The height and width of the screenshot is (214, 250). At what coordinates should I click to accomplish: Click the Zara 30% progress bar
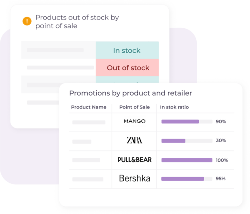186,141
